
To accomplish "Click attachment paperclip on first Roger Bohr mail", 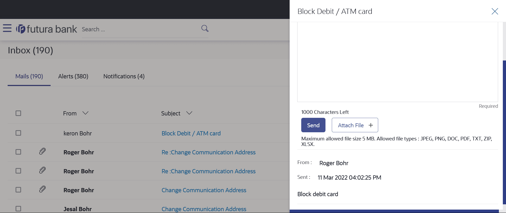I will tap(42, 151).
